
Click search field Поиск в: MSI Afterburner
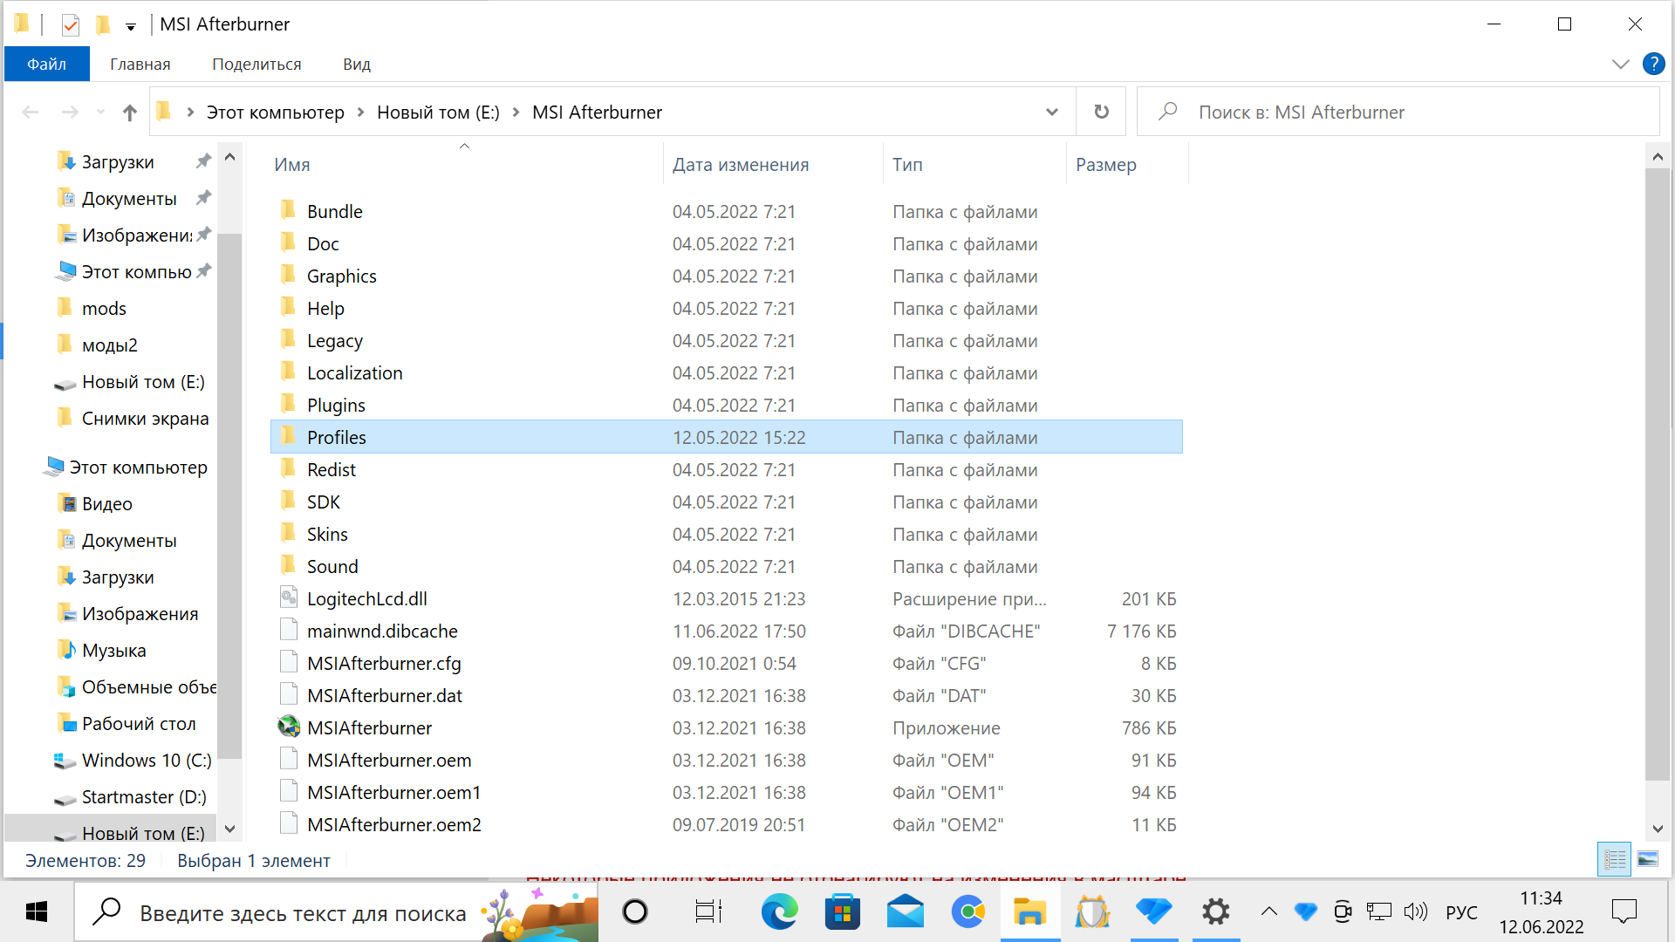pyautogui.click(x=1398, y=112)
